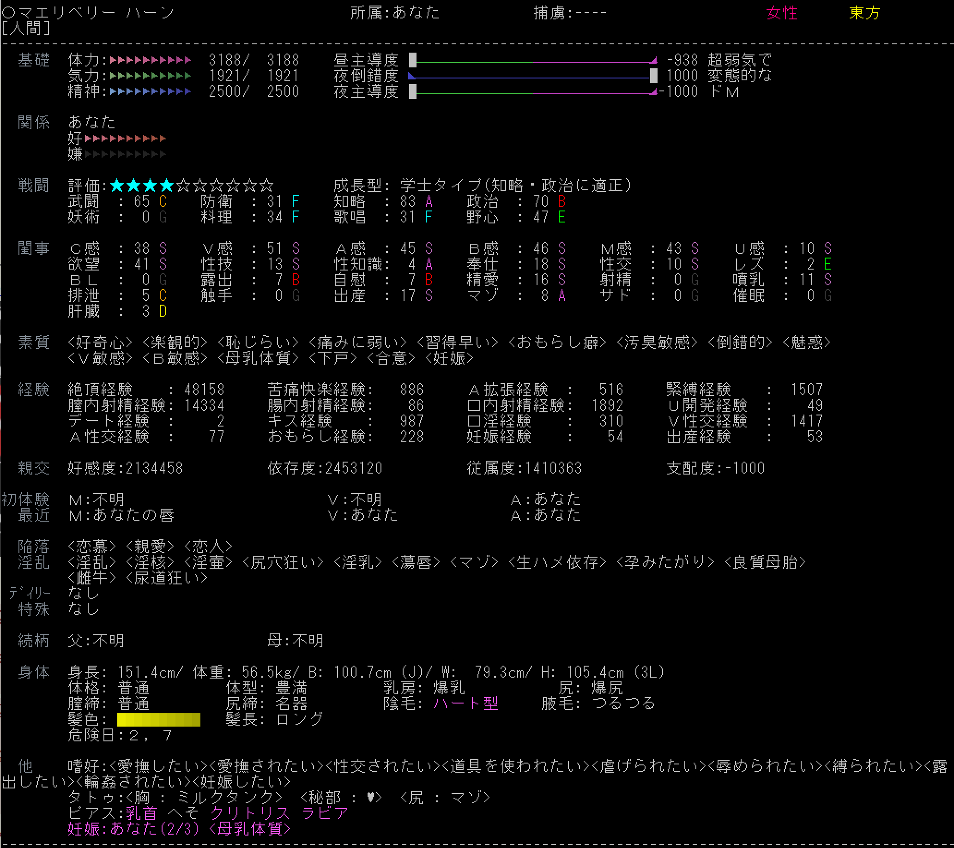Click the yellow 東方 label
The image size is (954, 848).
point(864,13)
